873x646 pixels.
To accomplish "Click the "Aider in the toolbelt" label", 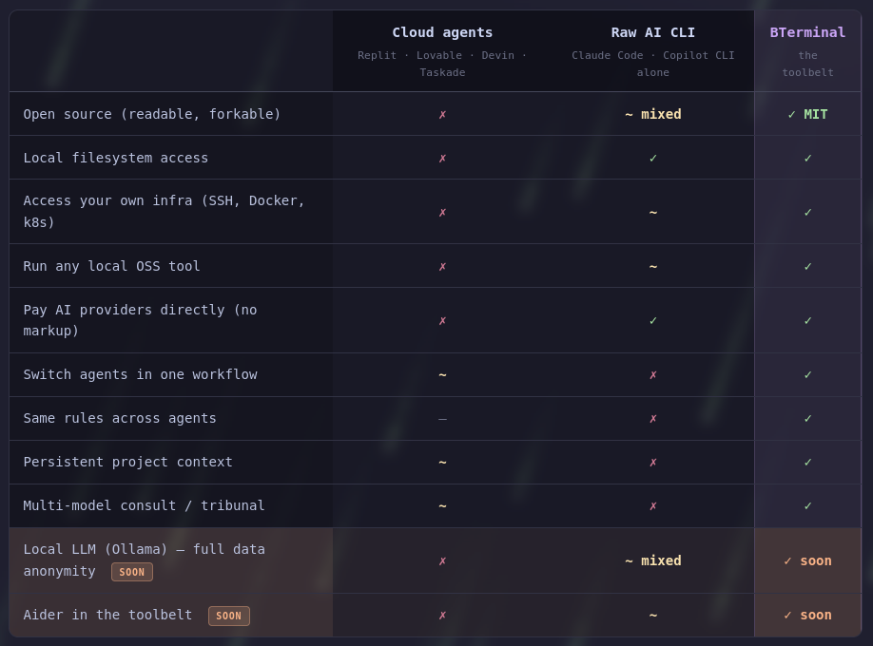I will pos(107,615).
